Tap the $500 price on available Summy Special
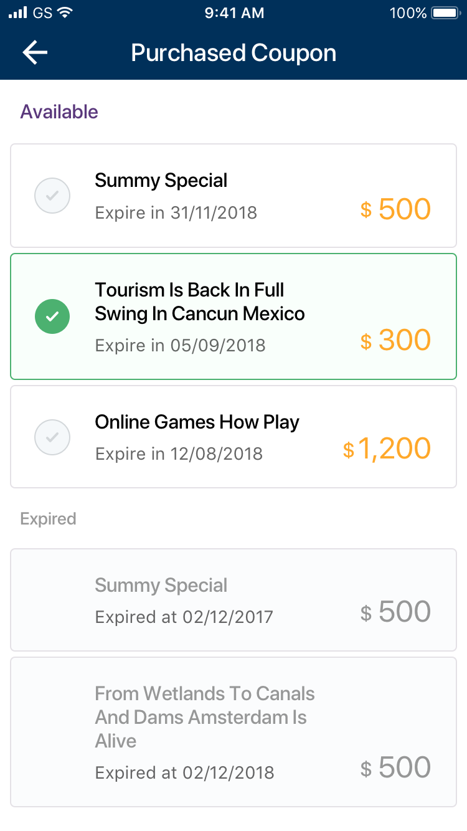The image size is (467, 831). tap(395, 209)
